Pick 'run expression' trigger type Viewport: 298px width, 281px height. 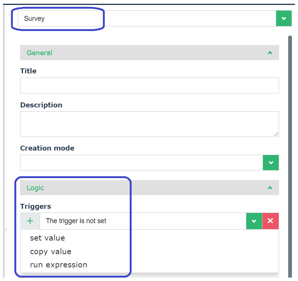59,265
